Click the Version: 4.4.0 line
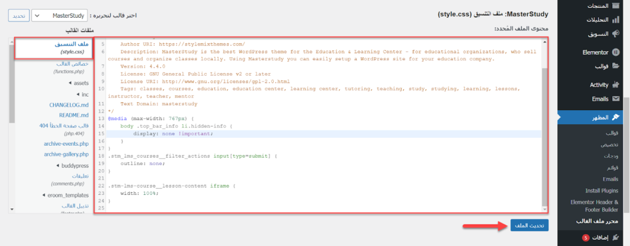The image size is (630, 246). coord(143,66)
